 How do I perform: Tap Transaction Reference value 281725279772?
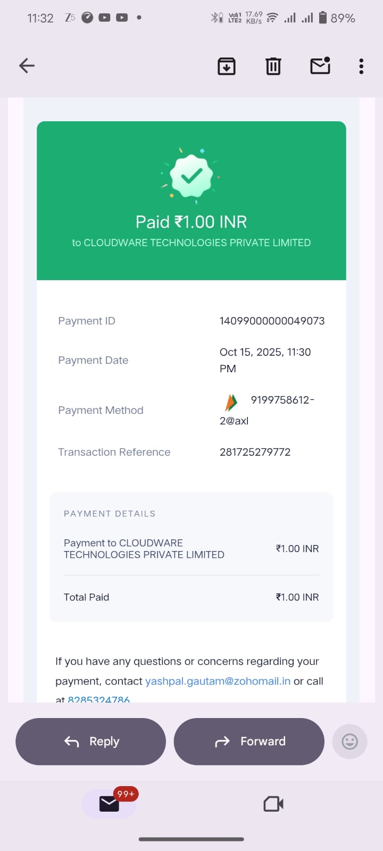pyautogui.click(x=255, y=452)
